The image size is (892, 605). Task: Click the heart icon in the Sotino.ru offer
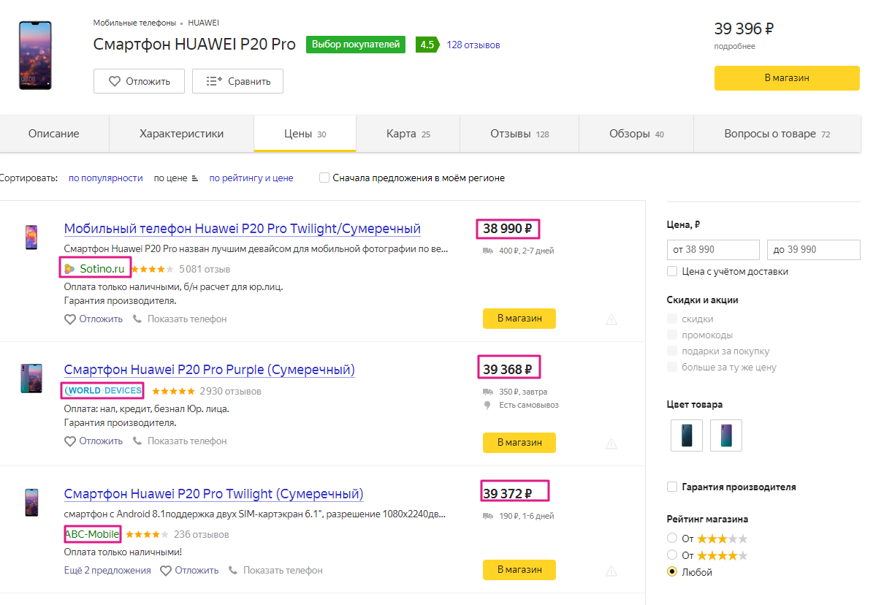[x=70, y=319]
